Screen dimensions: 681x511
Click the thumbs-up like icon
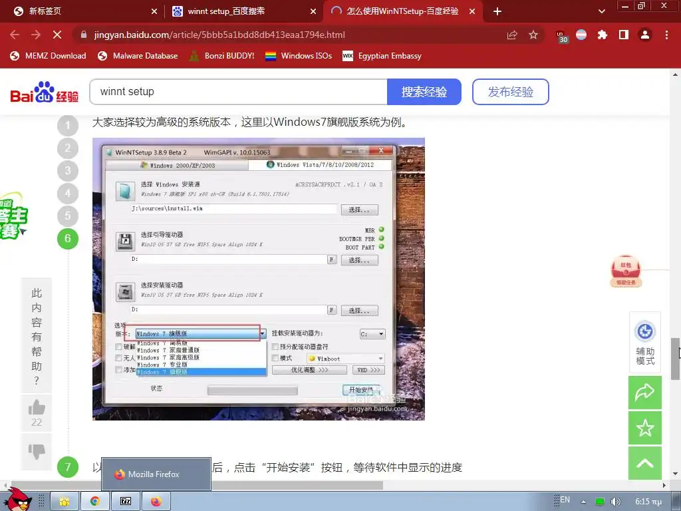(x=37, y=408)
